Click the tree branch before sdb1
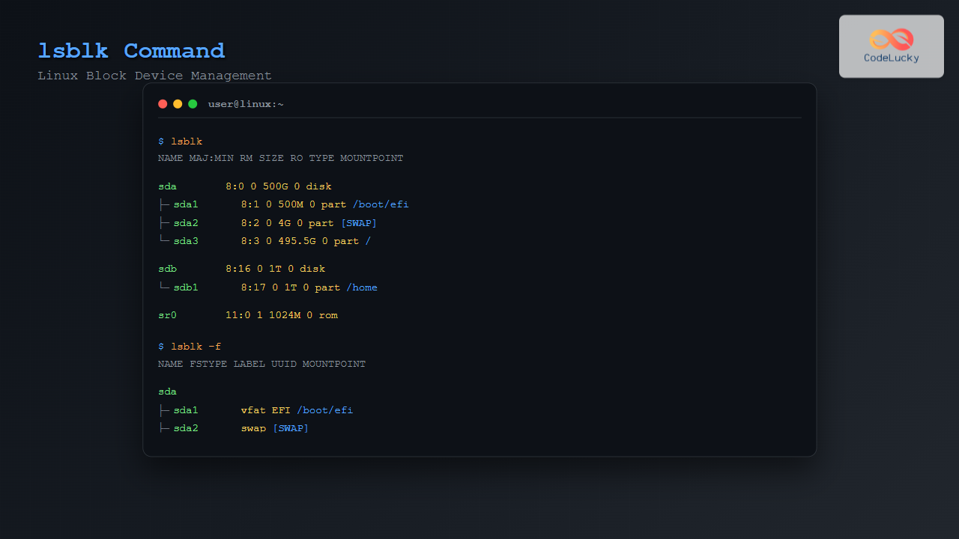This screenshot has height=539, width=959. pyautogui.click(x=164, y=287)
